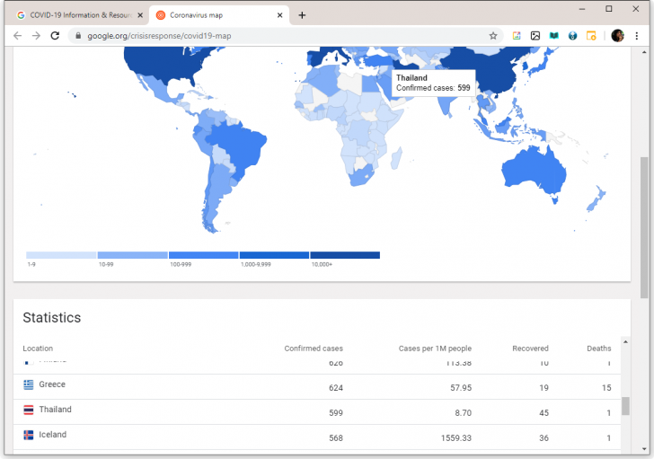This screenshot has width=654, height=459.
Task: Click the United States on the map
Action: coord(163,65)
